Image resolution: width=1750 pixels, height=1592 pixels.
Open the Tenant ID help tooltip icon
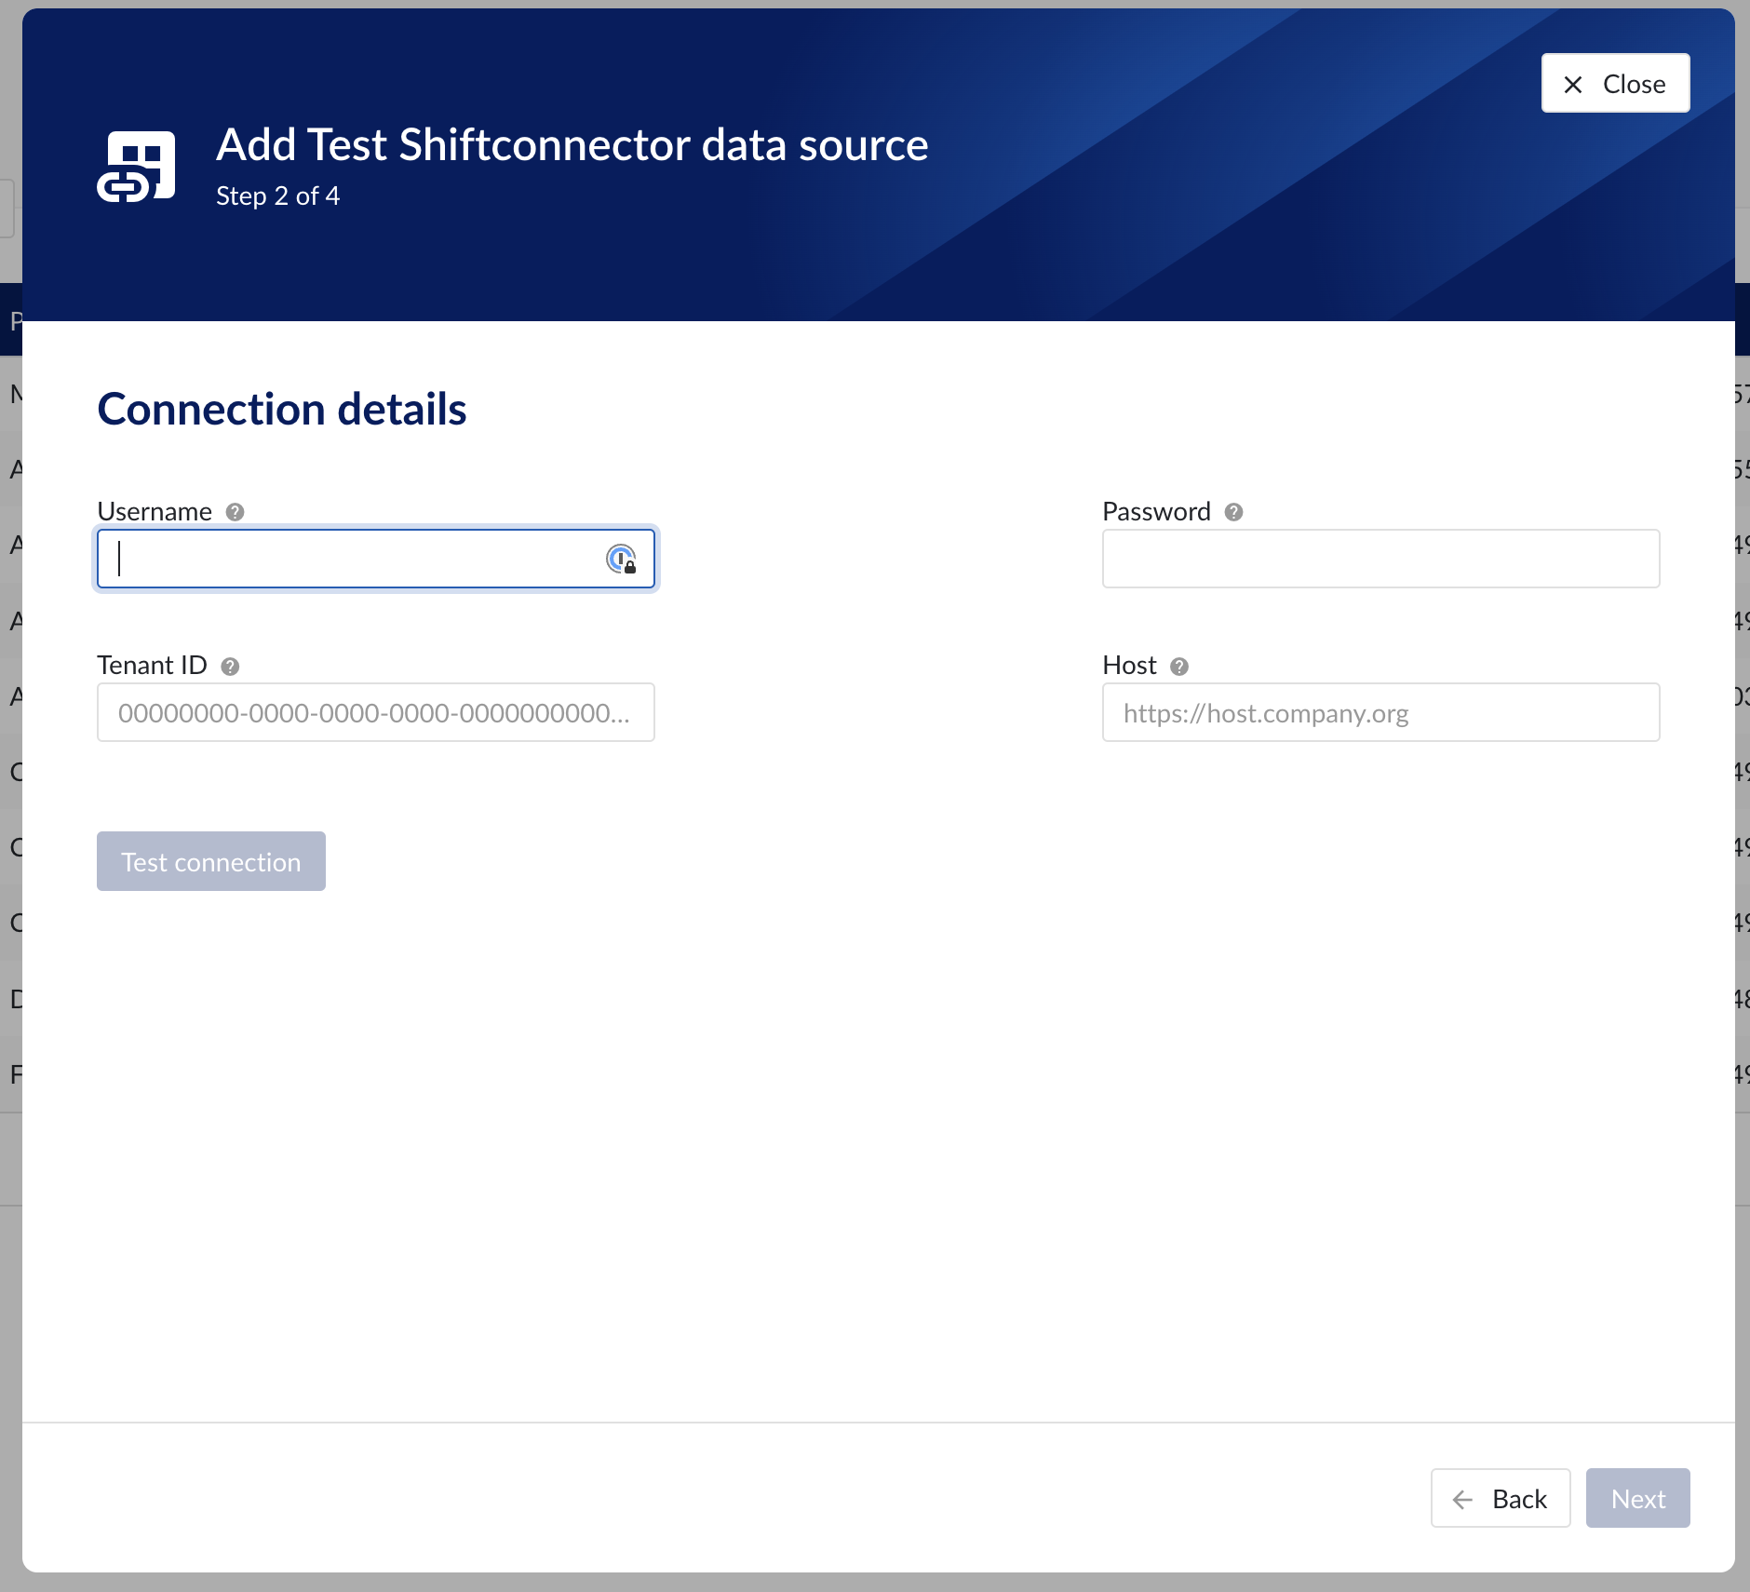(231, 667)
